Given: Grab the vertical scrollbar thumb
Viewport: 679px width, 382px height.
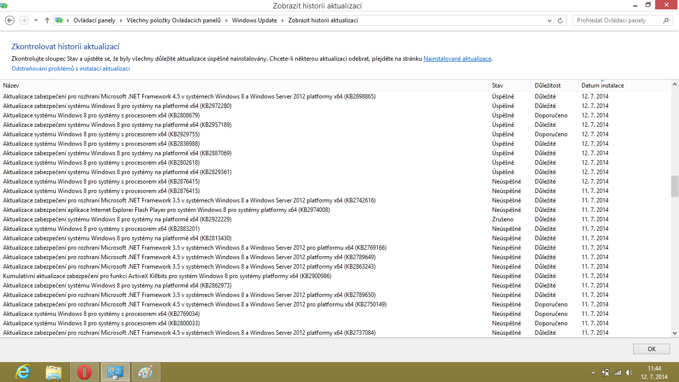Looking at the screenshot, I should (675, 186).
